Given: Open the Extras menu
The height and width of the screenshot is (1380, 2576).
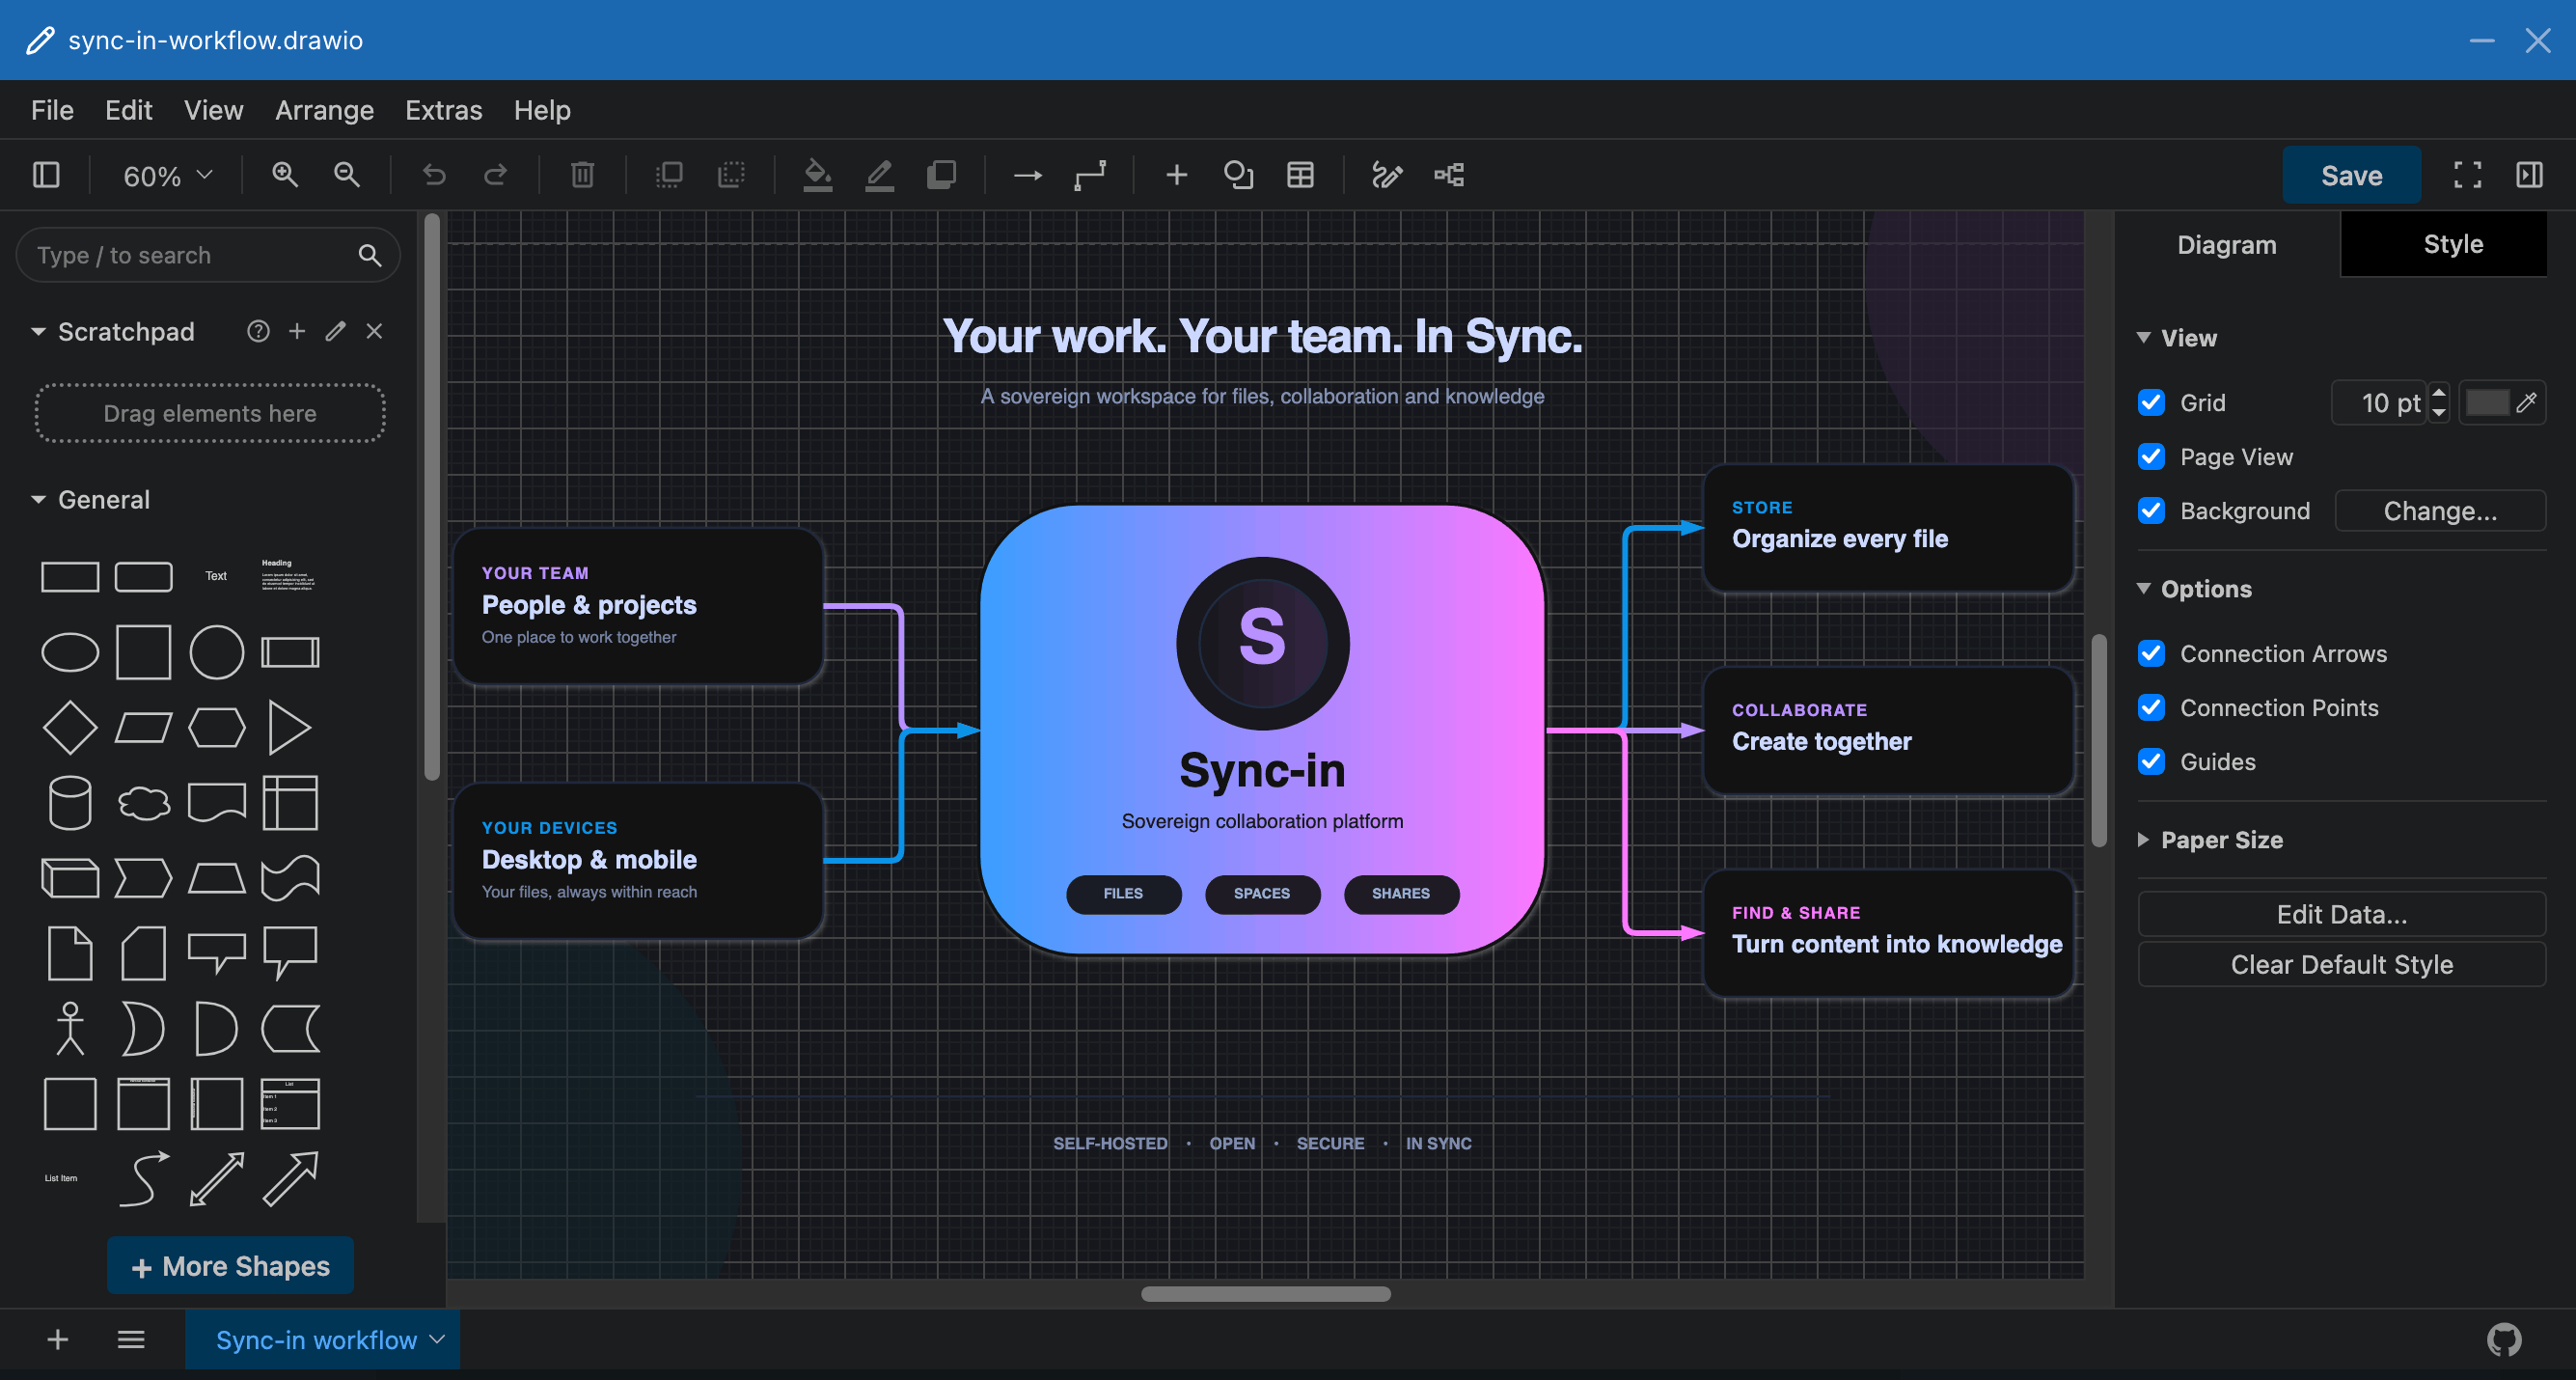Looking at the screenshot, I should 443,110.
